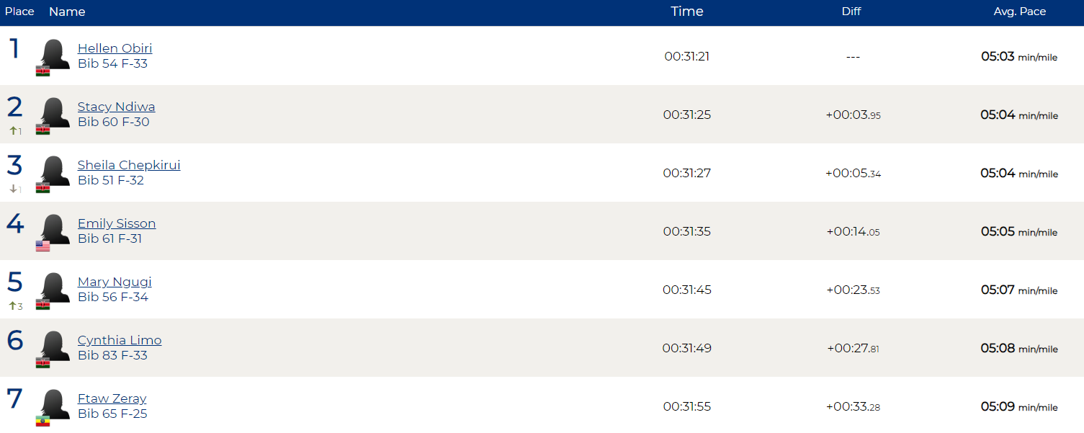The image size is (1084, 433).
Task: Click Sheila Chepkirui's Kenyan flag icon
Action: (x=43, y=187)
